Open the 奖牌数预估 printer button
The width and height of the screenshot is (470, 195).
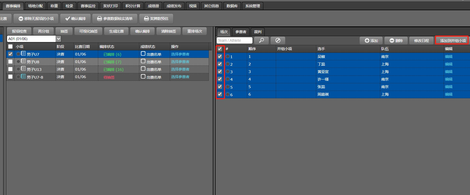[x=156, y=19]
